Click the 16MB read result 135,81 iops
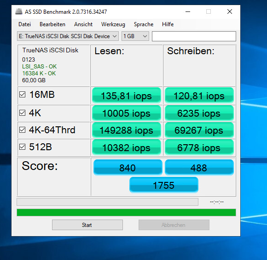Viewport: 267px width, 260px height. tap(126, 96)
